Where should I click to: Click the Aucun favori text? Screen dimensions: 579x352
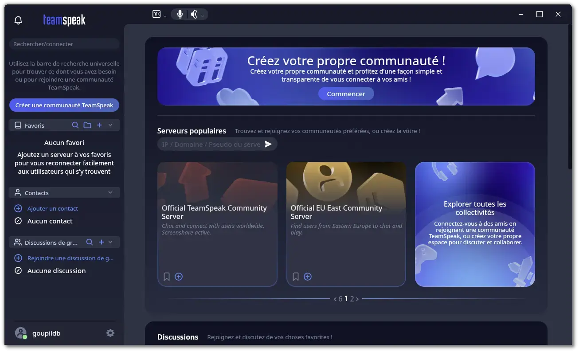tap(64, 143)
